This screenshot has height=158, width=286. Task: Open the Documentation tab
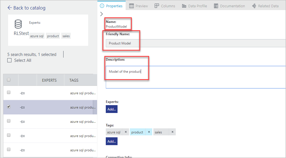229,6
